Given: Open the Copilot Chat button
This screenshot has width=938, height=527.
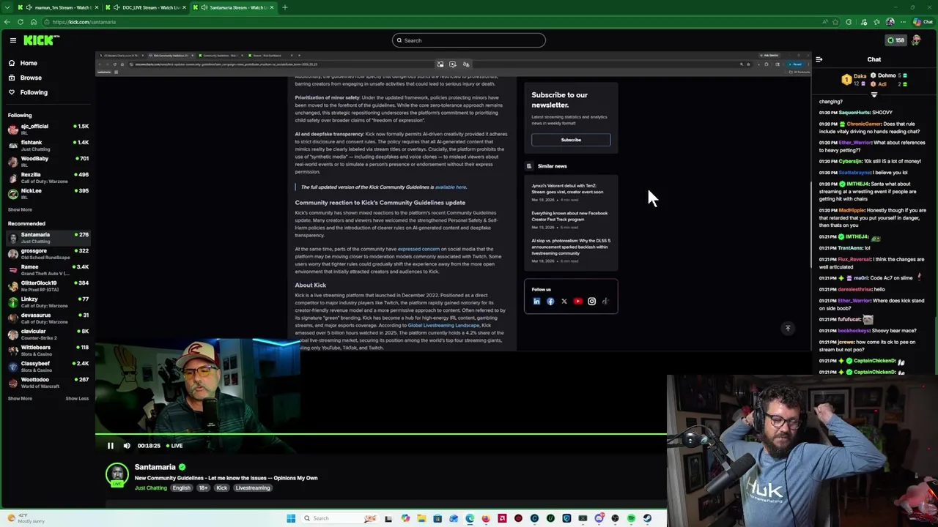Looking at the screenshot, I should point(922,22).
